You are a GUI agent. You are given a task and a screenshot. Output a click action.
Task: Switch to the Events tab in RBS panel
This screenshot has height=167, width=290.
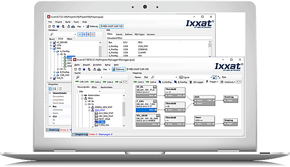pos(119,34)
